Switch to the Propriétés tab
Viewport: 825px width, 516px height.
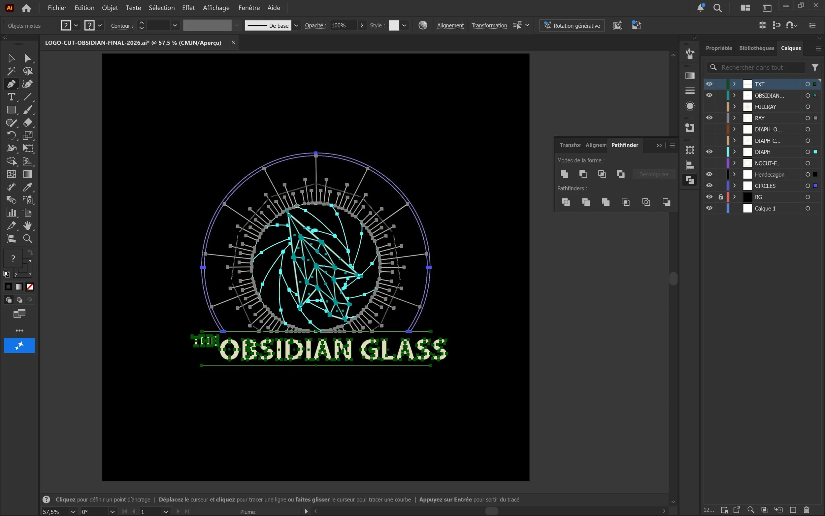pos(719,48)
